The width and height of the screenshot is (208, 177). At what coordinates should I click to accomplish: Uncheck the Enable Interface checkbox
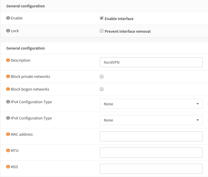coord(102,18)
